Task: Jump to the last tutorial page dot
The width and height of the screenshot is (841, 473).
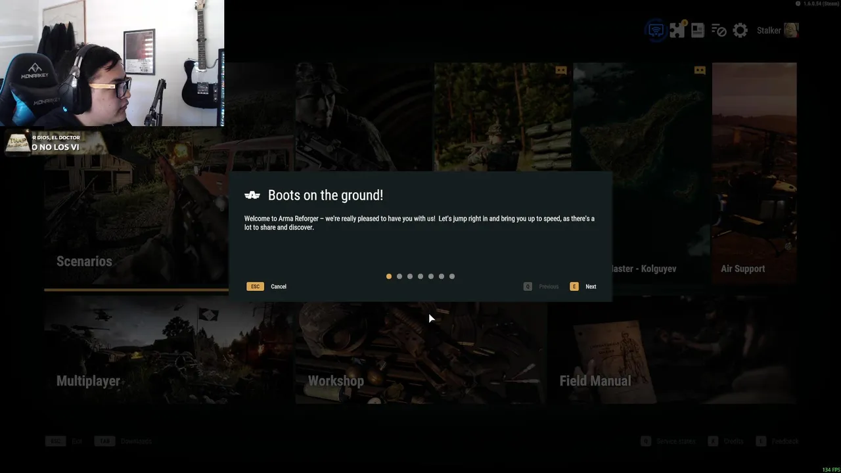Action: [x=452, y=277]
